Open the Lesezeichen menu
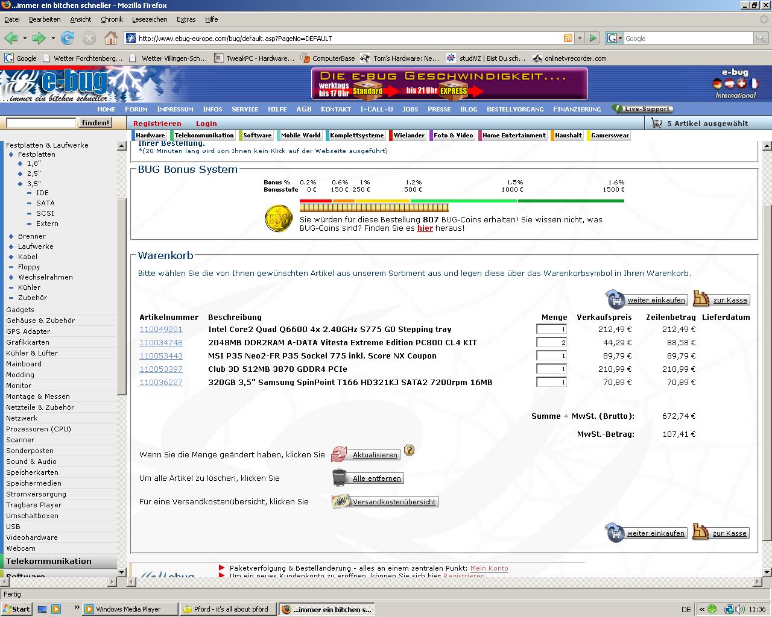772x617 pixels. pos(150,19)
